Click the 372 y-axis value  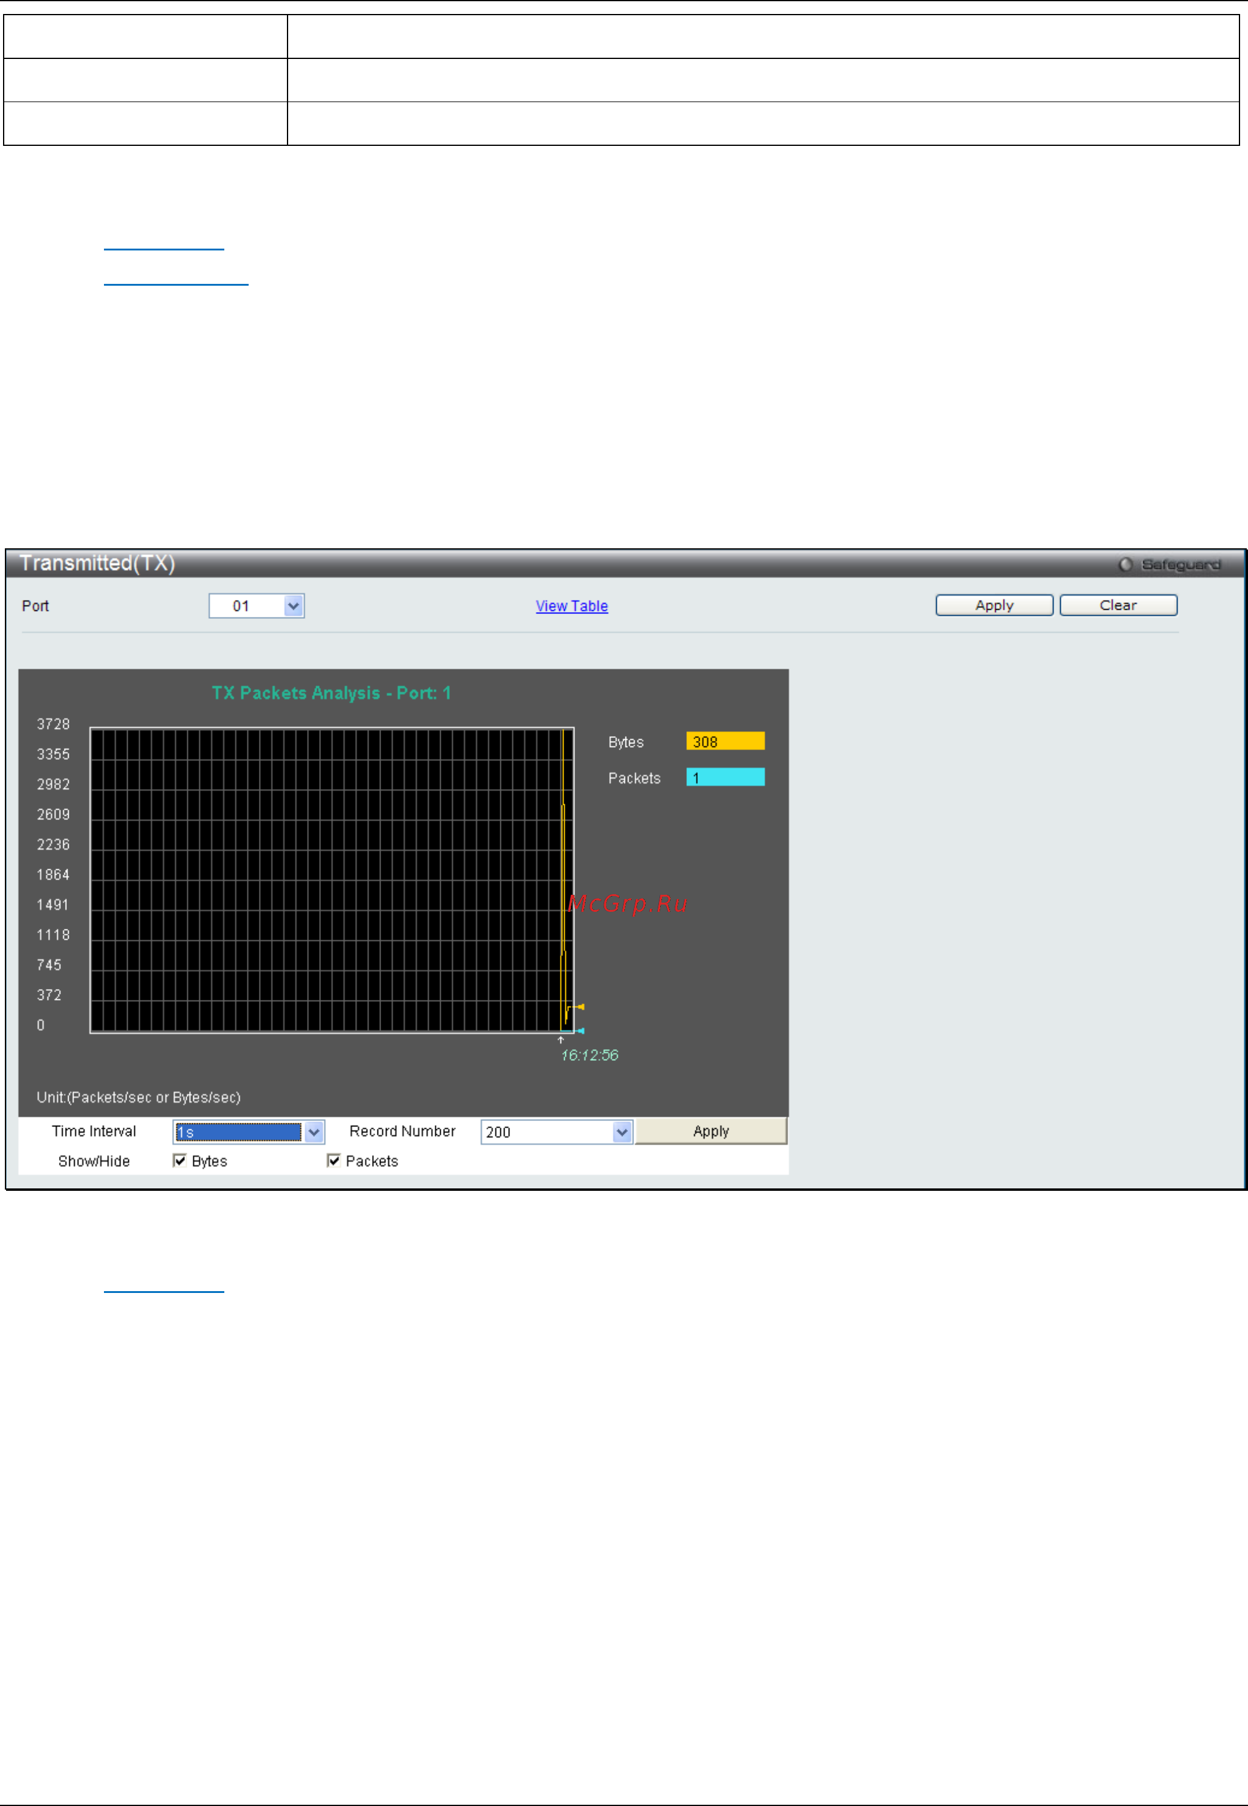coord(49,995)
